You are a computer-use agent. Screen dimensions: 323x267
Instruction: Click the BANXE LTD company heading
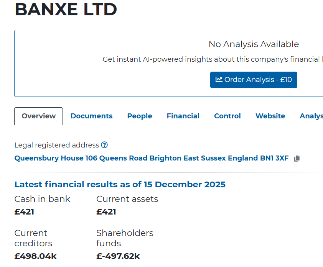point(65,10)
